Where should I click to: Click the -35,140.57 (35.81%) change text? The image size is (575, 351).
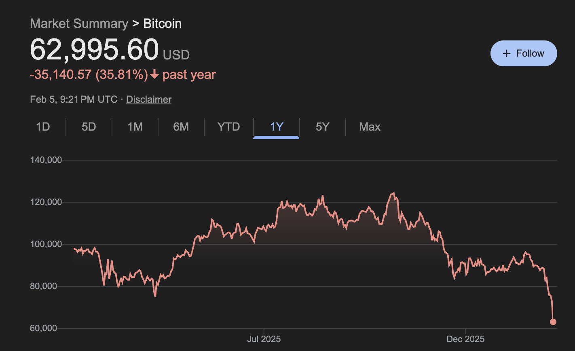click(89, 75)
